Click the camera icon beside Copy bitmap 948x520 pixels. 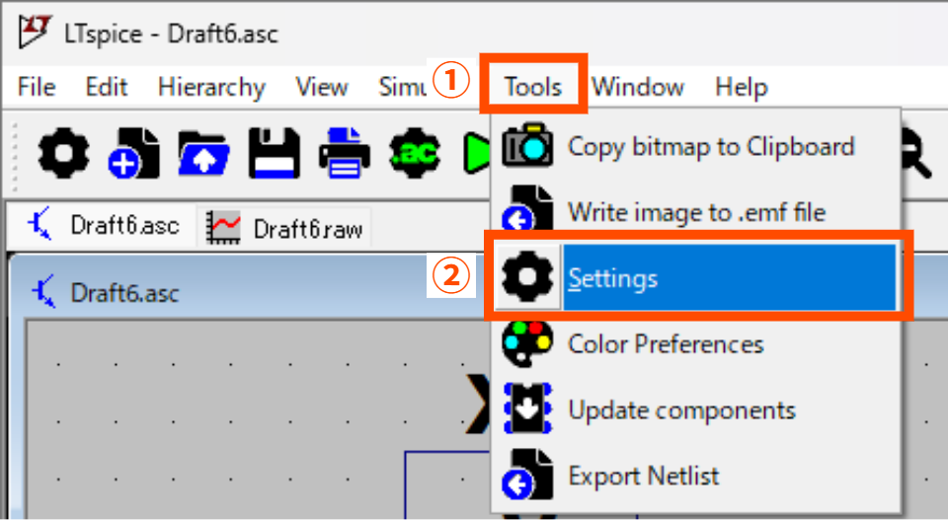(528, 147)
